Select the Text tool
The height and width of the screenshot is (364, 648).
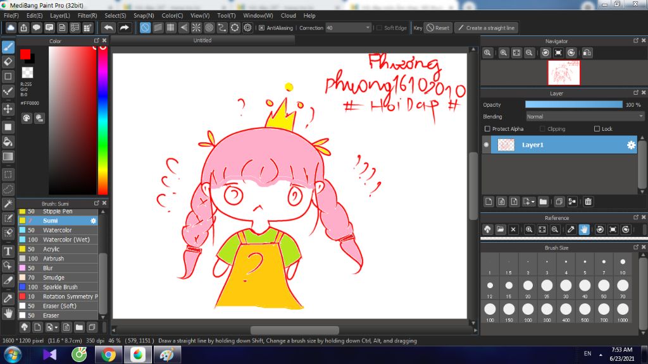pos(8,251)
